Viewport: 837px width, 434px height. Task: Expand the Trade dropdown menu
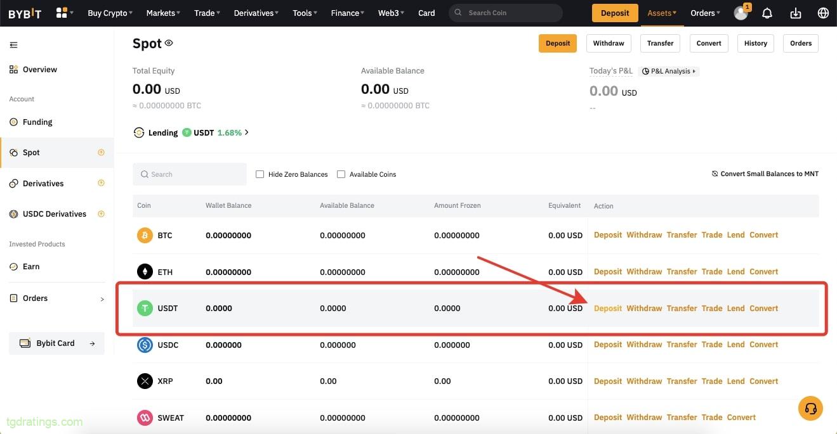(208, 13)
